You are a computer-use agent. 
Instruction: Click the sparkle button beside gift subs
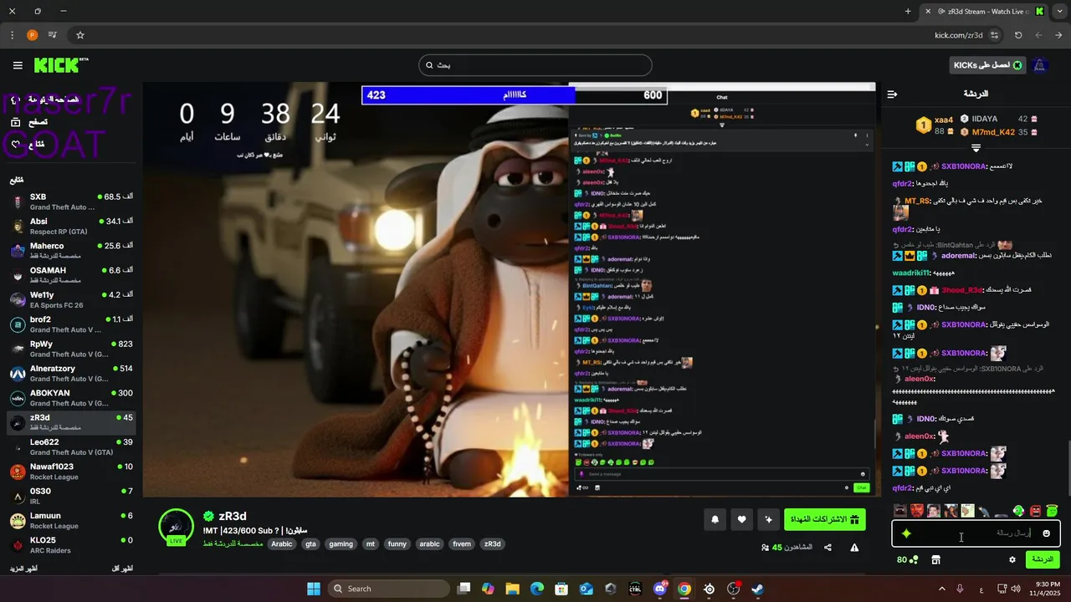tap(768, 519)
